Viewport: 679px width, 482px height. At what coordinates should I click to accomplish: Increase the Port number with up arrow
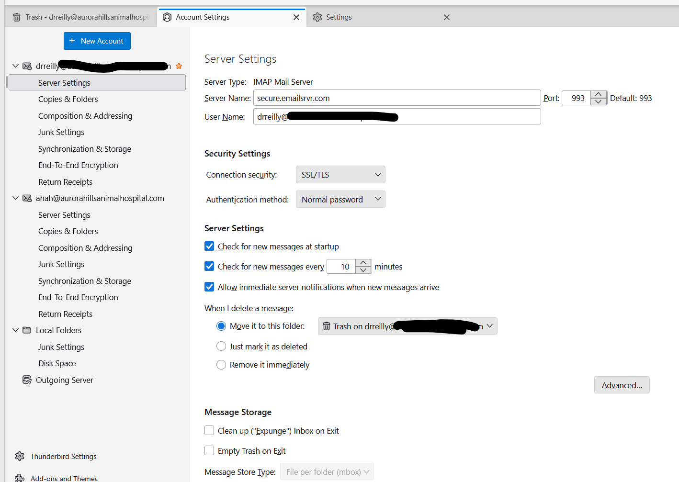[x=599, y=94]
